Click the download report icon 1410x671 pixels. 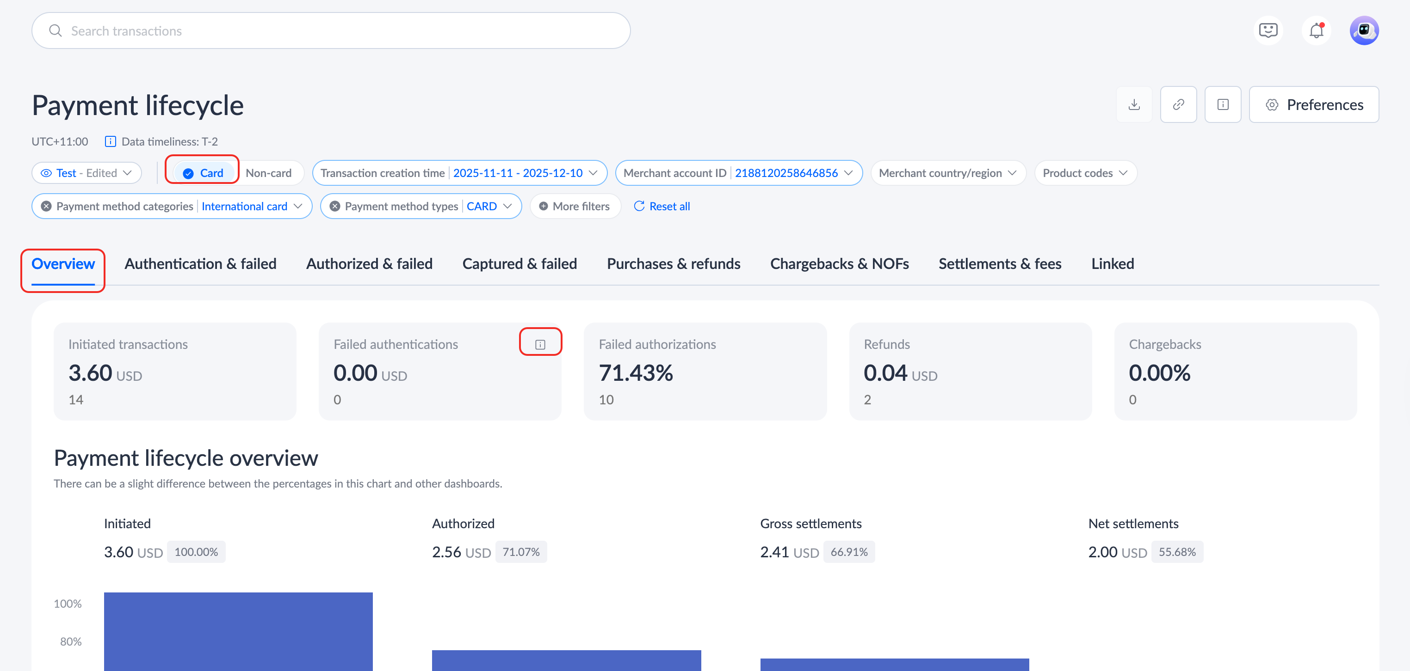[x=1133, y=104]
